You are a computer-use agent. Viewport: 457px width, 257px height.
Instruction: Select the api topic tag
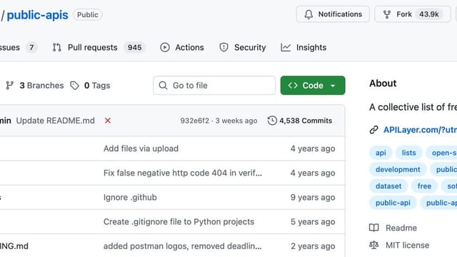[381, 153]
